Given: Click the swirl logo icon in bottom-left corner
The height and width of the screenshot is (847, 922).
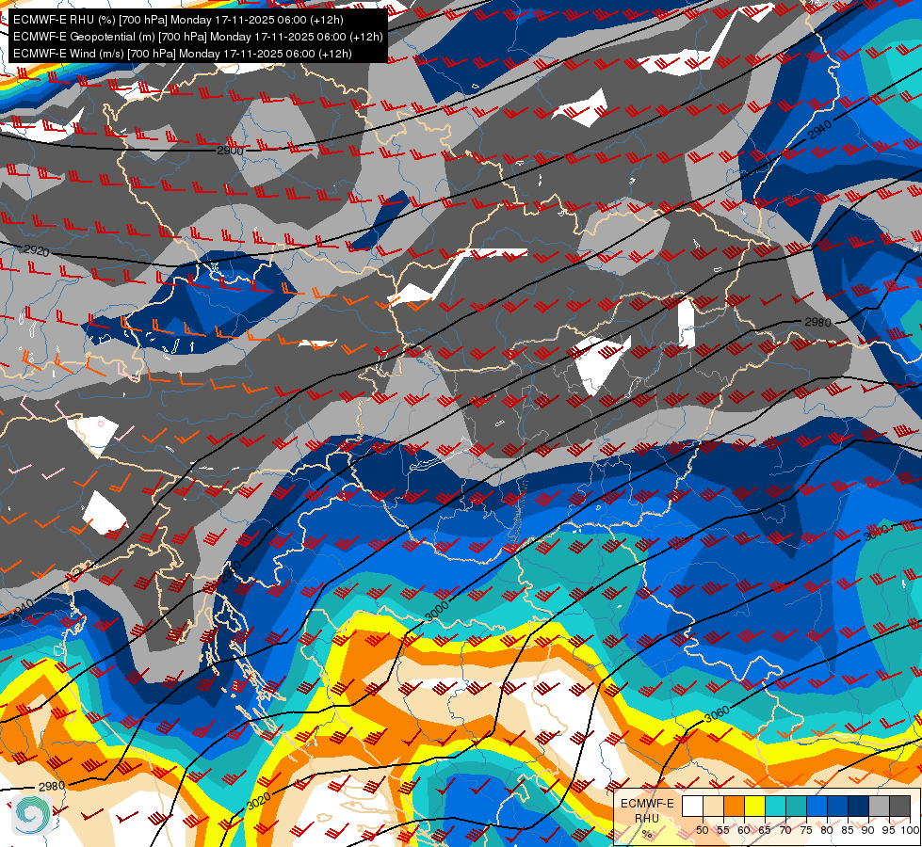Looking at the screenshot, I should pos(32,814).
